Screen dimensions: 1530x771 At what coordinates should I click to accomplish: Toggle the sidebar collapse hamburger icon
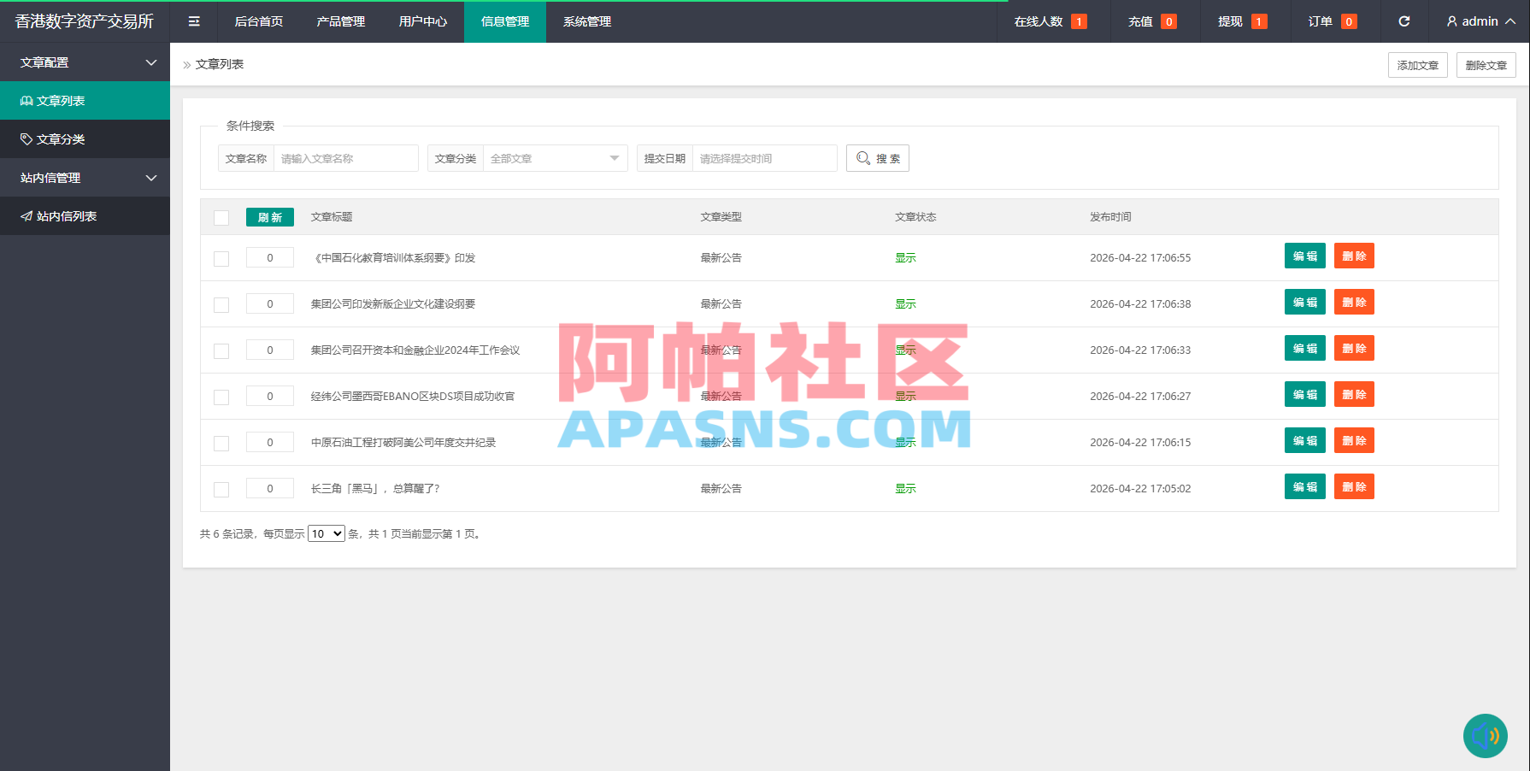194,21
